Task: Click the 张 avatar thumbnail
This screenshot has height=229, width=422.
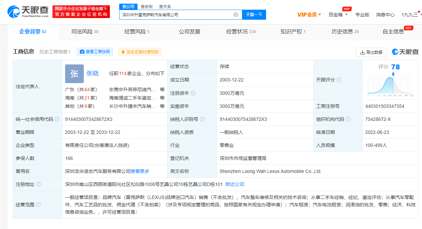Action: [x=74, y=73]
